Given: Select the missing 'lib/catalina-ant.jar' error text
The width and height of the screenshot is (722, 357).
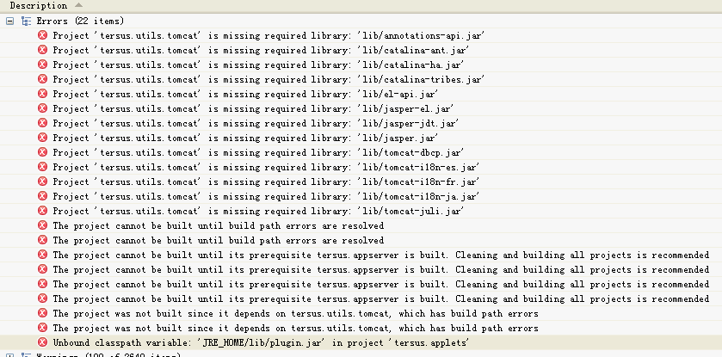Looking at the screenshot, I should pos(261,50).
